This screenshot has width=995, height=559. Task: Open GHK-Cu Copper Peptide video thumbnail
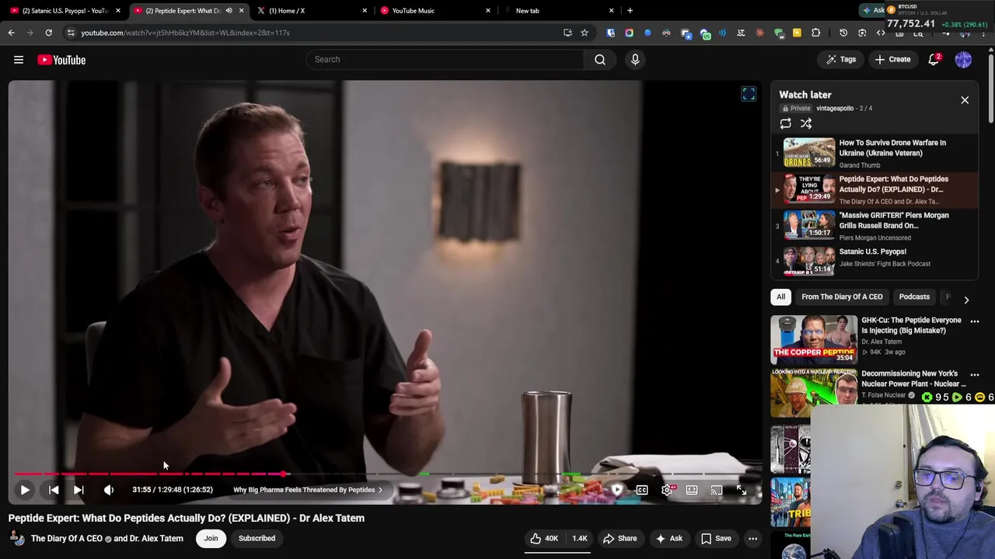814,340
